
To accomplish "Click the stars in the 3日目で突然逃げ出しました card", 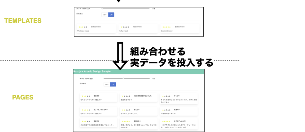I will click(x=126, y=96).
